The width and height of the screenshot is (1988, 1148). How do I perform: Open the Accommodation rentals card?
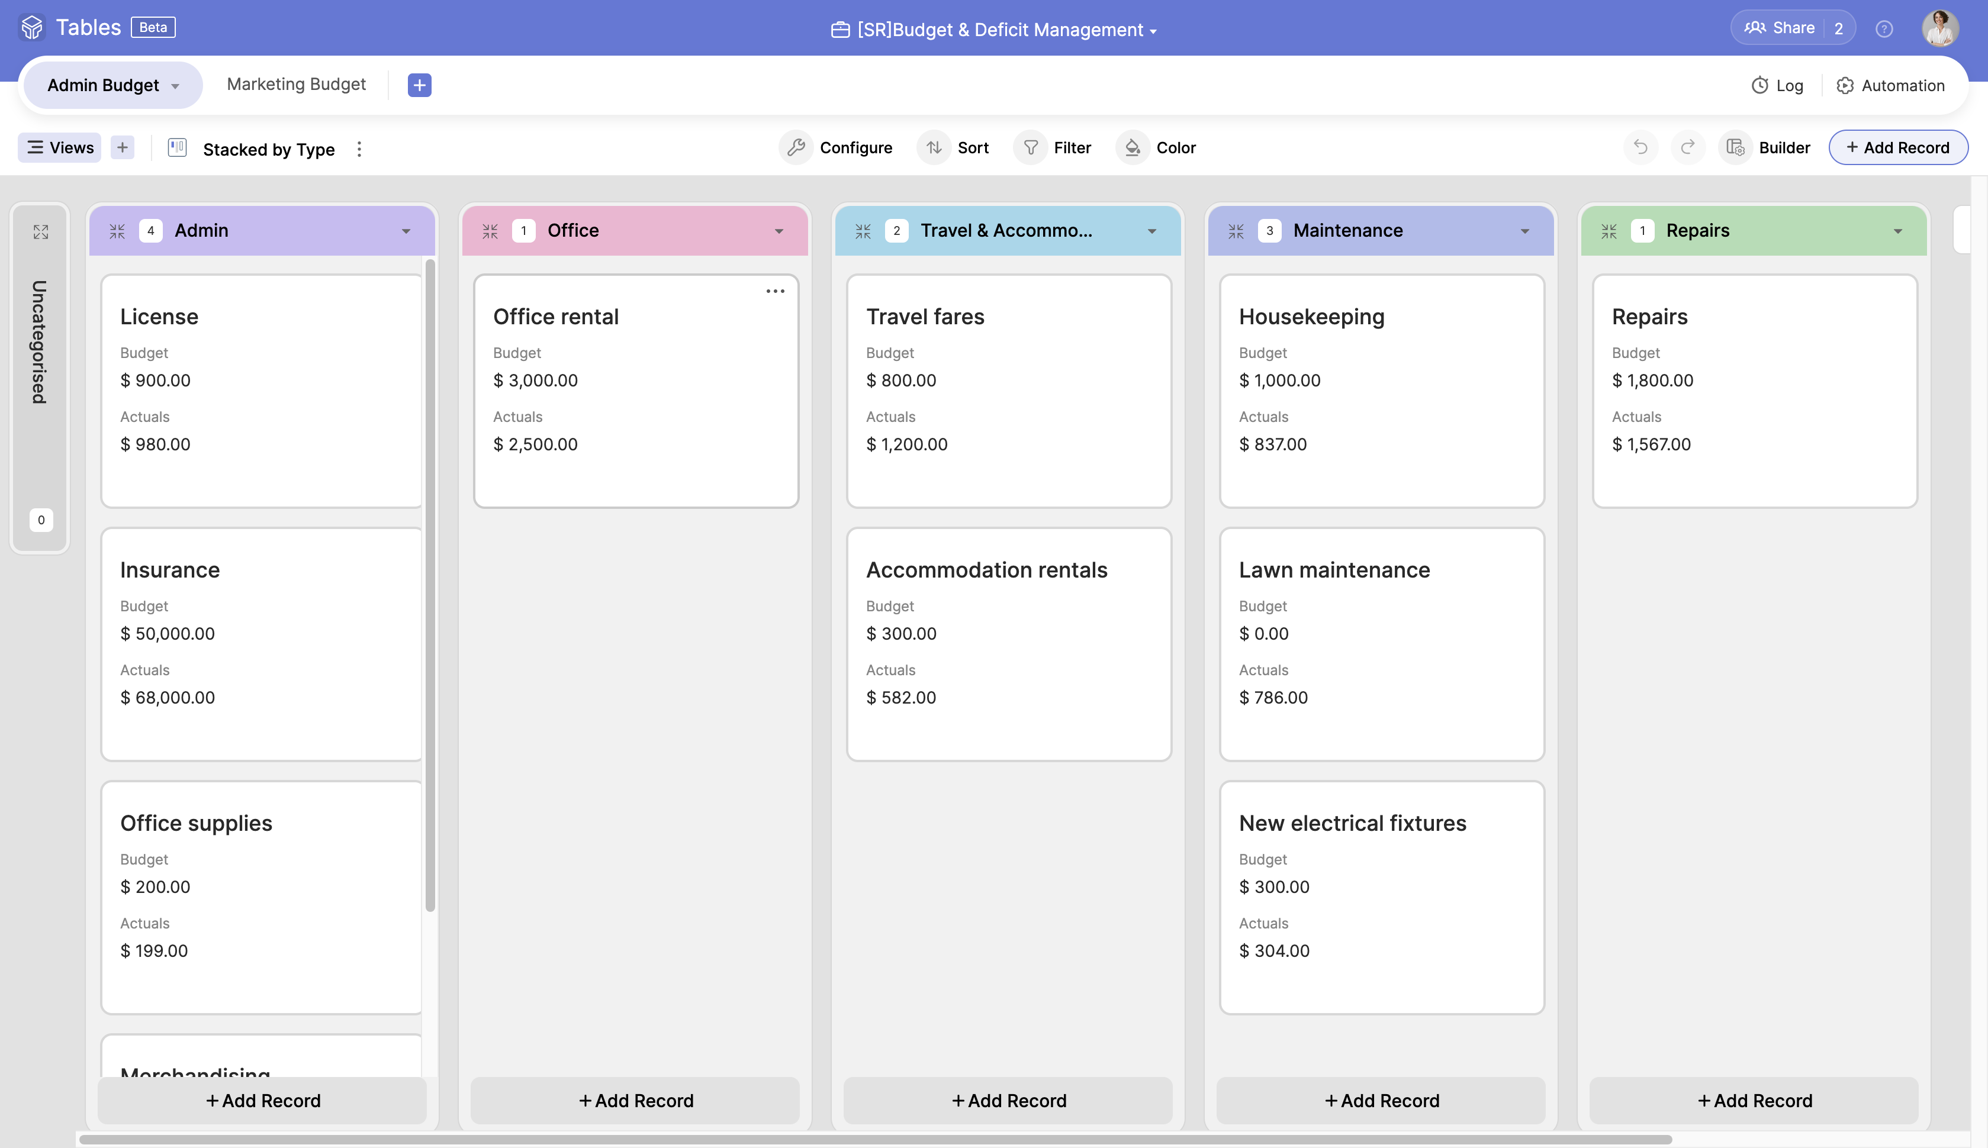point(1009,644)
